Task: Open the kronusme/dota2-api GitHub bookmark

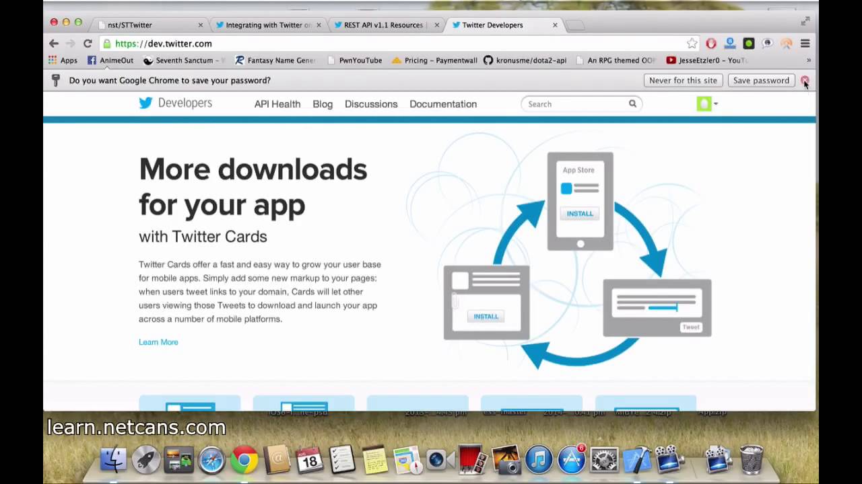Action: pos(525,61)
